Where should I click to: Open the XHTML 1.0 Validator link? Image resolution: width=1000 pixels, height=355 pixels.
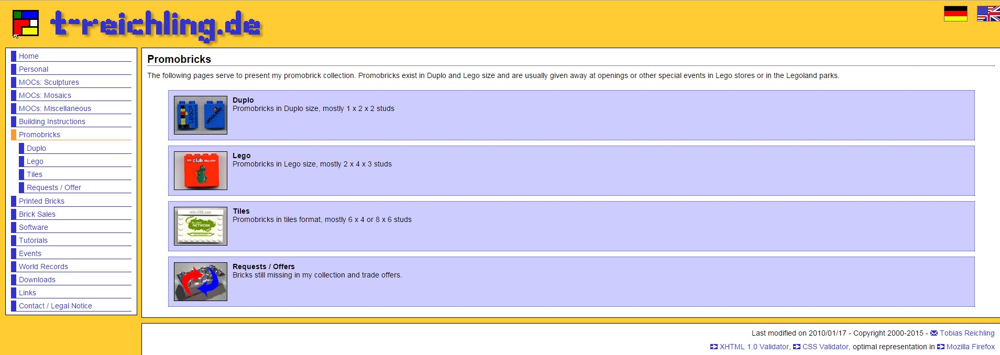[755, 347]
